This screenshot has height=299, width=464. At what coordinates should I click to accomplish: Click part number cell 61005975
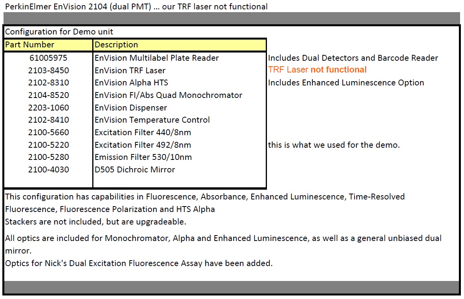pyautogui.click(x=48, y=58)
